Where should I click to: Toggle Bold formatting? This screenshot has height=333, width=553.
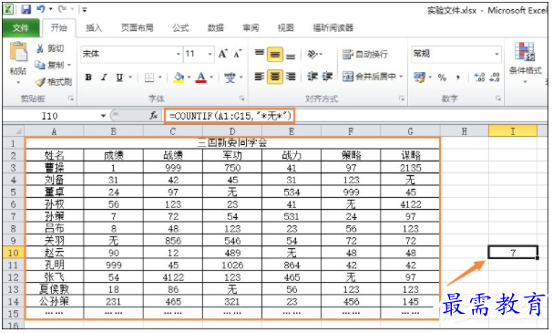(x=88, y=78)
